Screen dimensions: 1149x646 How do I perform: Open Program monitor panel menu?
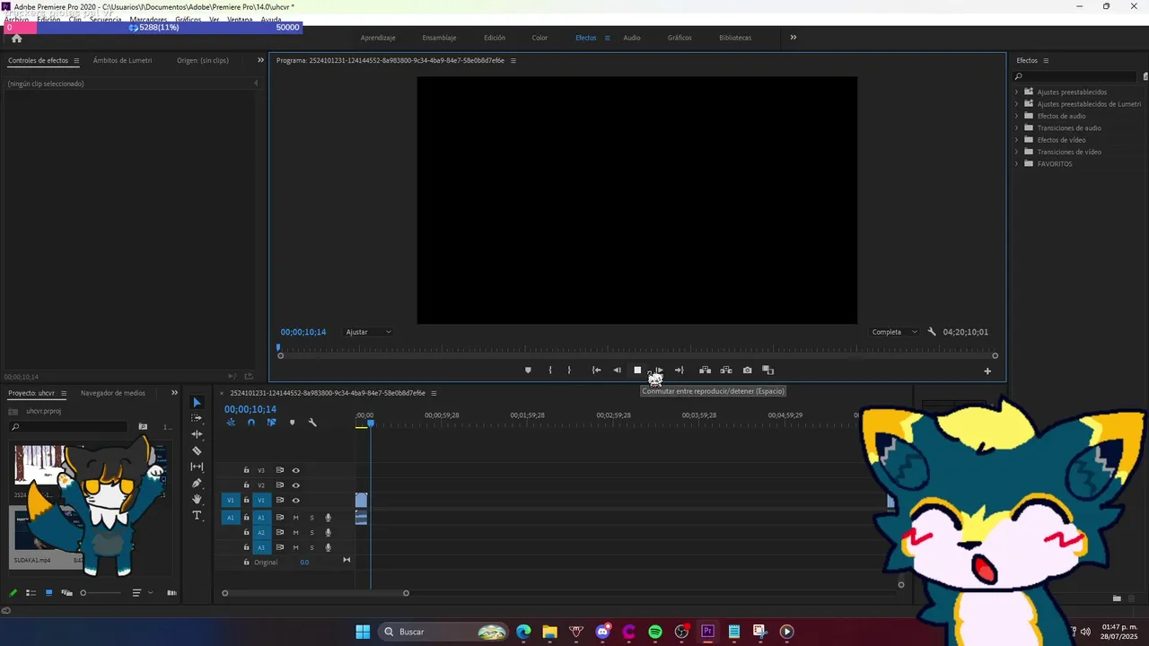tap(513, 60)
